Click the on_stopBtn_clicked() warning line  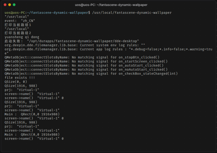82,57
